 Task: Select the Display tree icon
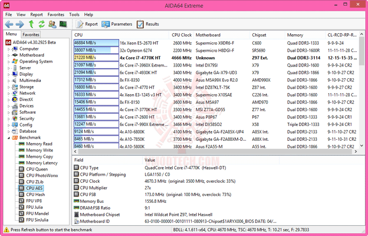(15, 74)
